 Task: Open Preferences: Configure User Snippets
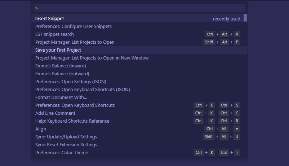click(x=74, y=27)
